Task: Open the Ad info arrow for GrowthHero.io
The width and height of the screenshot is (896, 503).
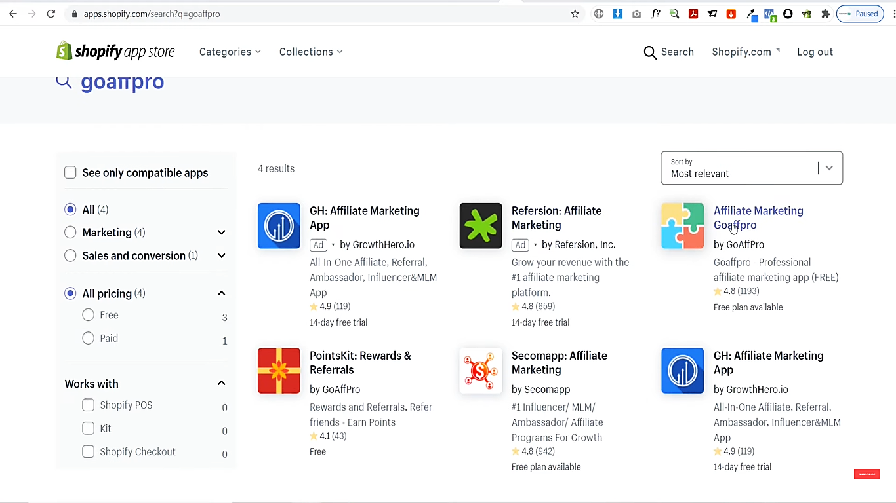Action: pyautogui.click(x=333, y=245)
